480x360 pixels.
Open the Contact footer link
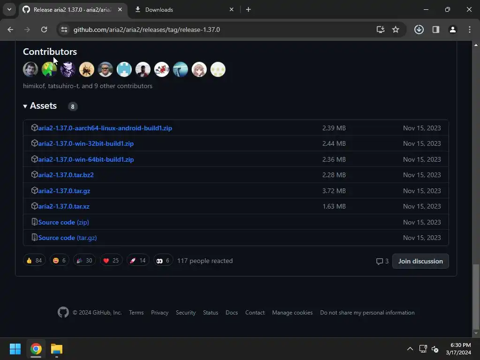tap(255, 313)
